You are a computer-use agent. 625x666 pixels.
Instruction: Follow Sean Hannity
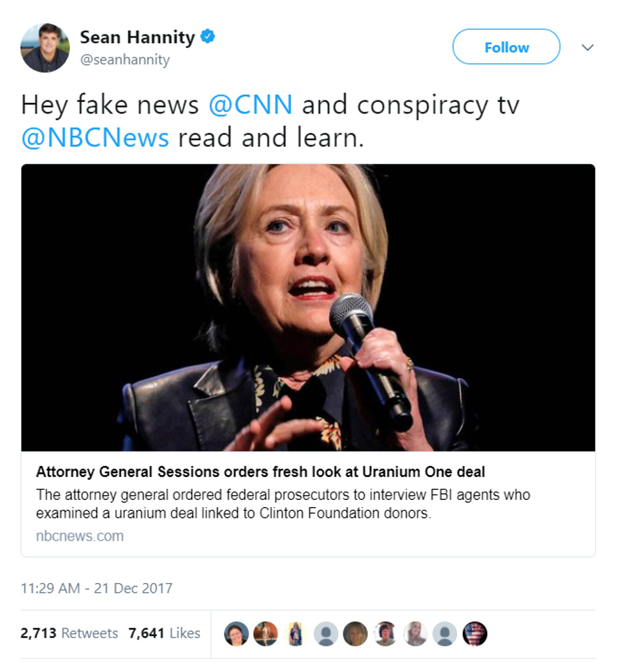click(506, 47)
